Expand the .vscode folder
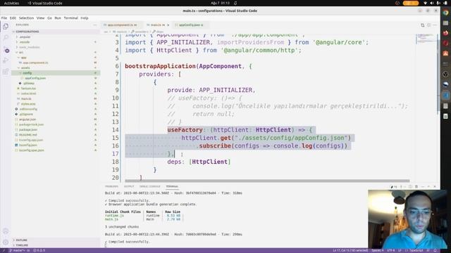This screenshot has width=451, height=253. (x=25, y=42)
